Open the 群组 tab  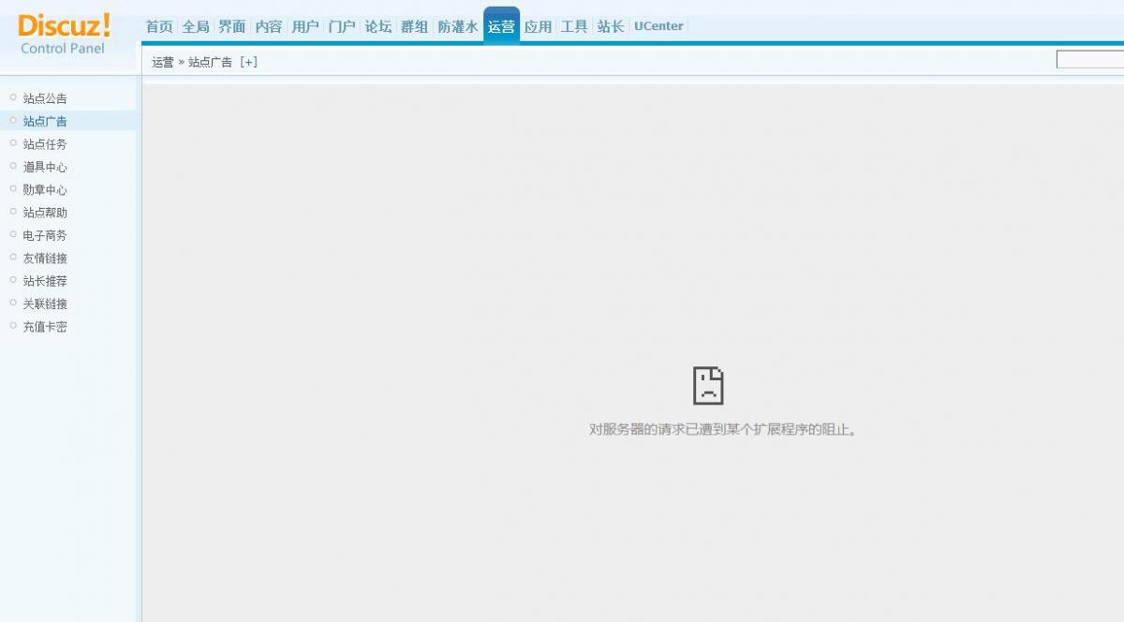click(x=413, y=26)
